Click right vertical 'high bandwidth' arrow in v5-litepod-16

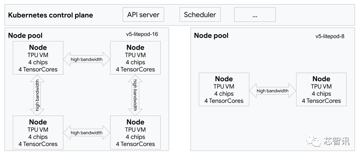click(x=135, y=95)
